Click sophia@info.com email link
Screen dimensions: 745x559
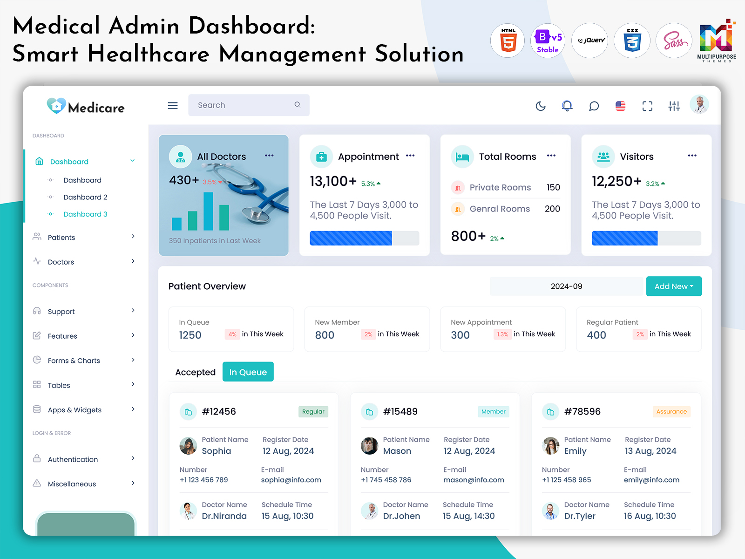pyautogui.click(x=291, y=480)
